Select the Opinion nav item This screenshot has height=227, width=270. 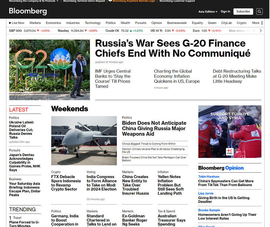click(x=157, y=23)
